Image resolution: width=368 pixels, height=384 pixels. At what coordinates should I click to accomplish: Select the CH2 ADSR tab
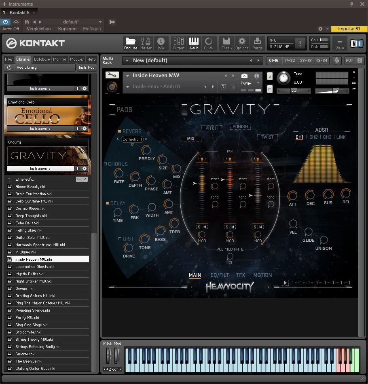313,137
